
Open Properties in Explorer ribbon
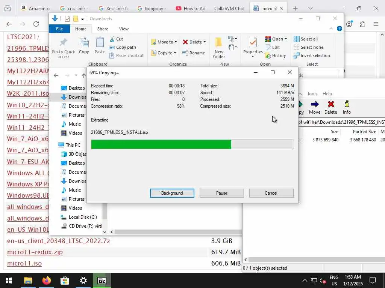pos(253,47)
